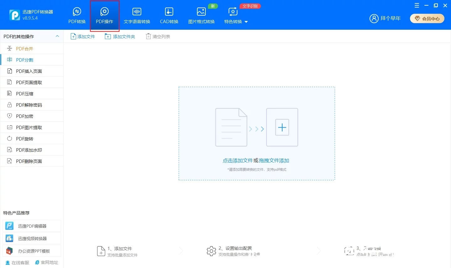451x268 pixels.
Task: Click the document illustration in drop zone
Action: [231, 127]
